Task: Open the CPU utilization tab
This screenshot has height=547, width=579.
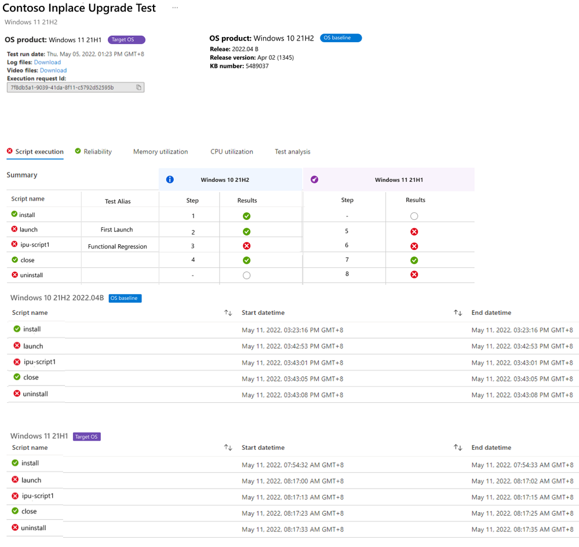Action: pyautogui.click(x=232, y=152)
